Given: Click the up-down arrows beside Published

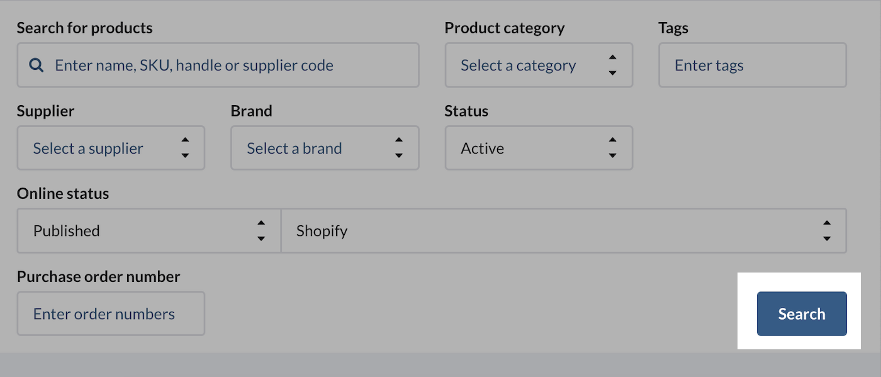Looking at the screenshot, I should click(x=261, y=231).
